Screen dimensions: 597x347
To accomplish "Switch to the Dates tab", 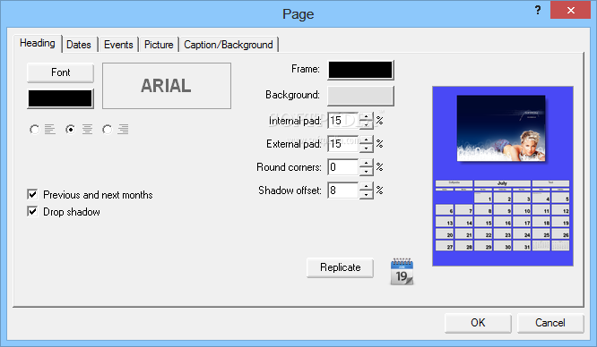I will pyautogui.click(x=79, y=45).
